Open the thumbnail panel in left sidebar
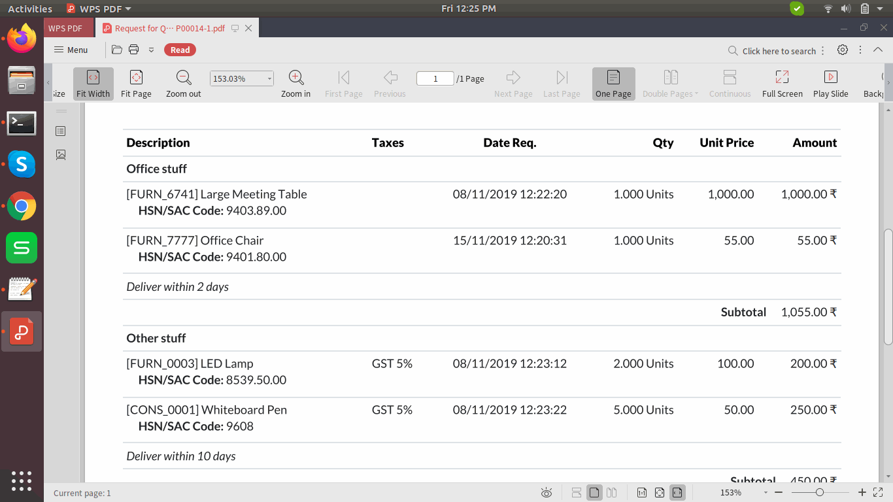Viewport: 893px width, 502px height. tap(61, 155)
